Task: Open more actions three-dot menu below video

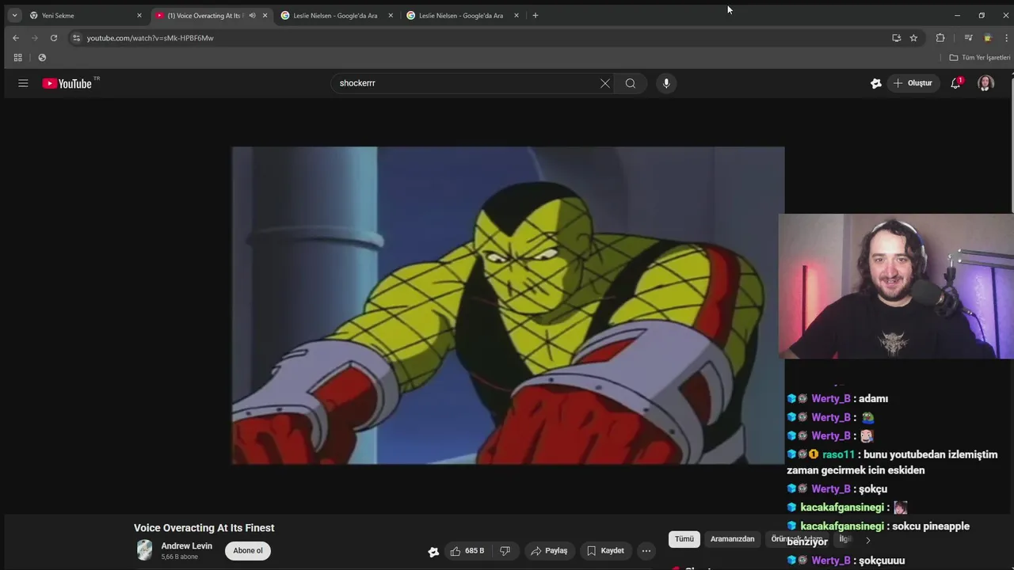Action: pyautogui.click(x=646, y=551)
